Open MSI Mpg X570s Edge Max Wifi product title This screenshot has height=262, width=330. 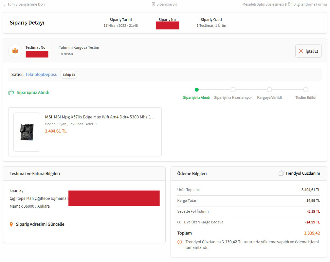click(x=100, y=117)
